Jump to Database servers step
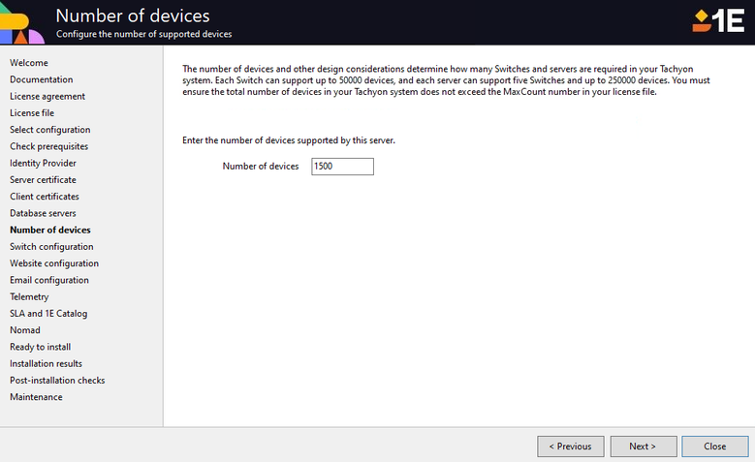The image size is (755, 462). tap(43, 213)
